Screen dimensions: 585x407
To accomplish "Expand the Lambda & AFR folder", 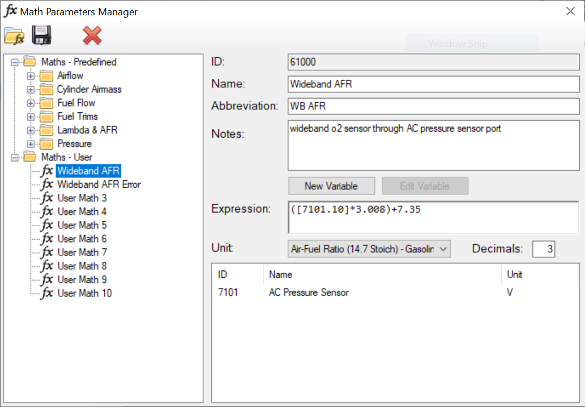I will [x=31, y=130].
